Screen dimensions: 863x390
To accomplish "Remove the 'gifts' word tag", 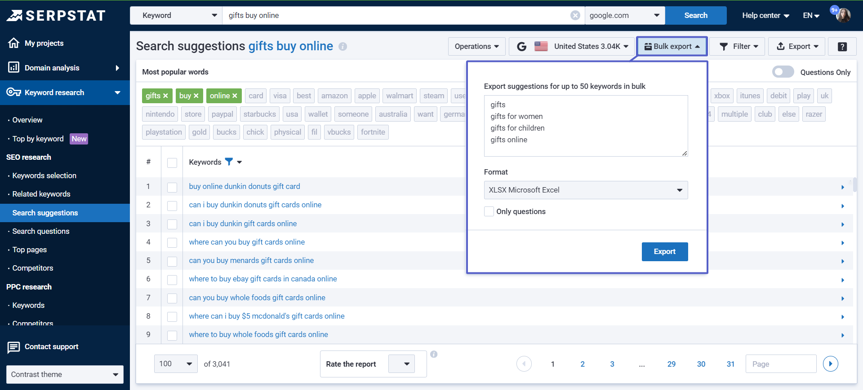I will [165, 96].
